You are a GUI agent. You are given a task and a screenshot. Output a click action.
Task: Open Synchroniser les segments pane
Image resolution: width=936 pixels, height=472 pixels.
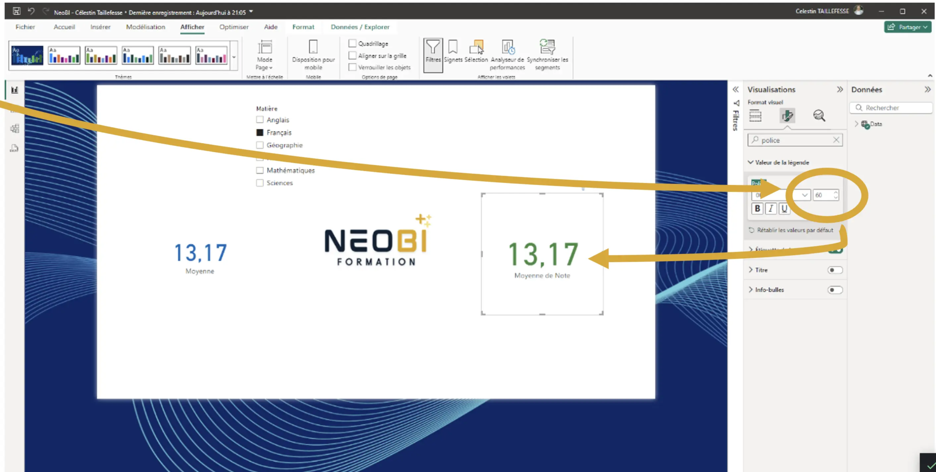click(x=547, y=55)
